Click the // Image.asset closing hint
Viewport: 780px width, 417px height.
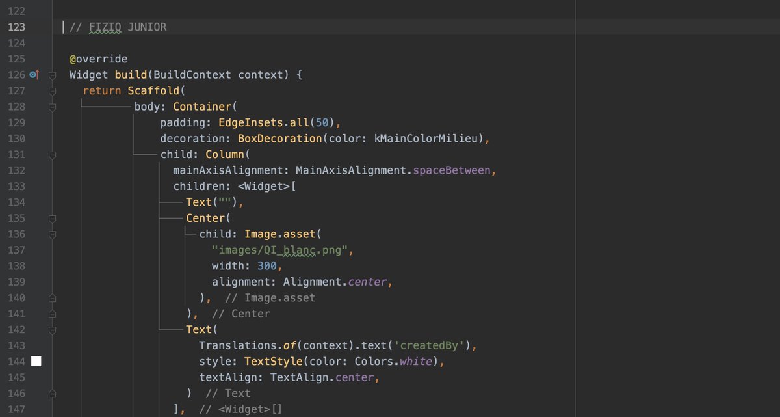click(270, 297)
